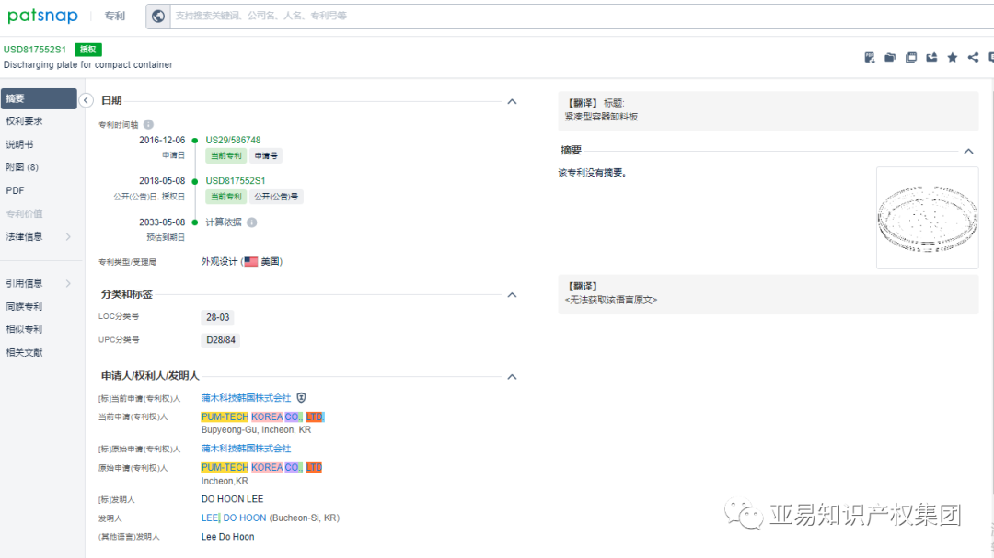The image size is (994, 558).
Task: Click the Bupyeong-Gu, Incheon, KR address
Action: pyautogui.click(x=256, y=429)
